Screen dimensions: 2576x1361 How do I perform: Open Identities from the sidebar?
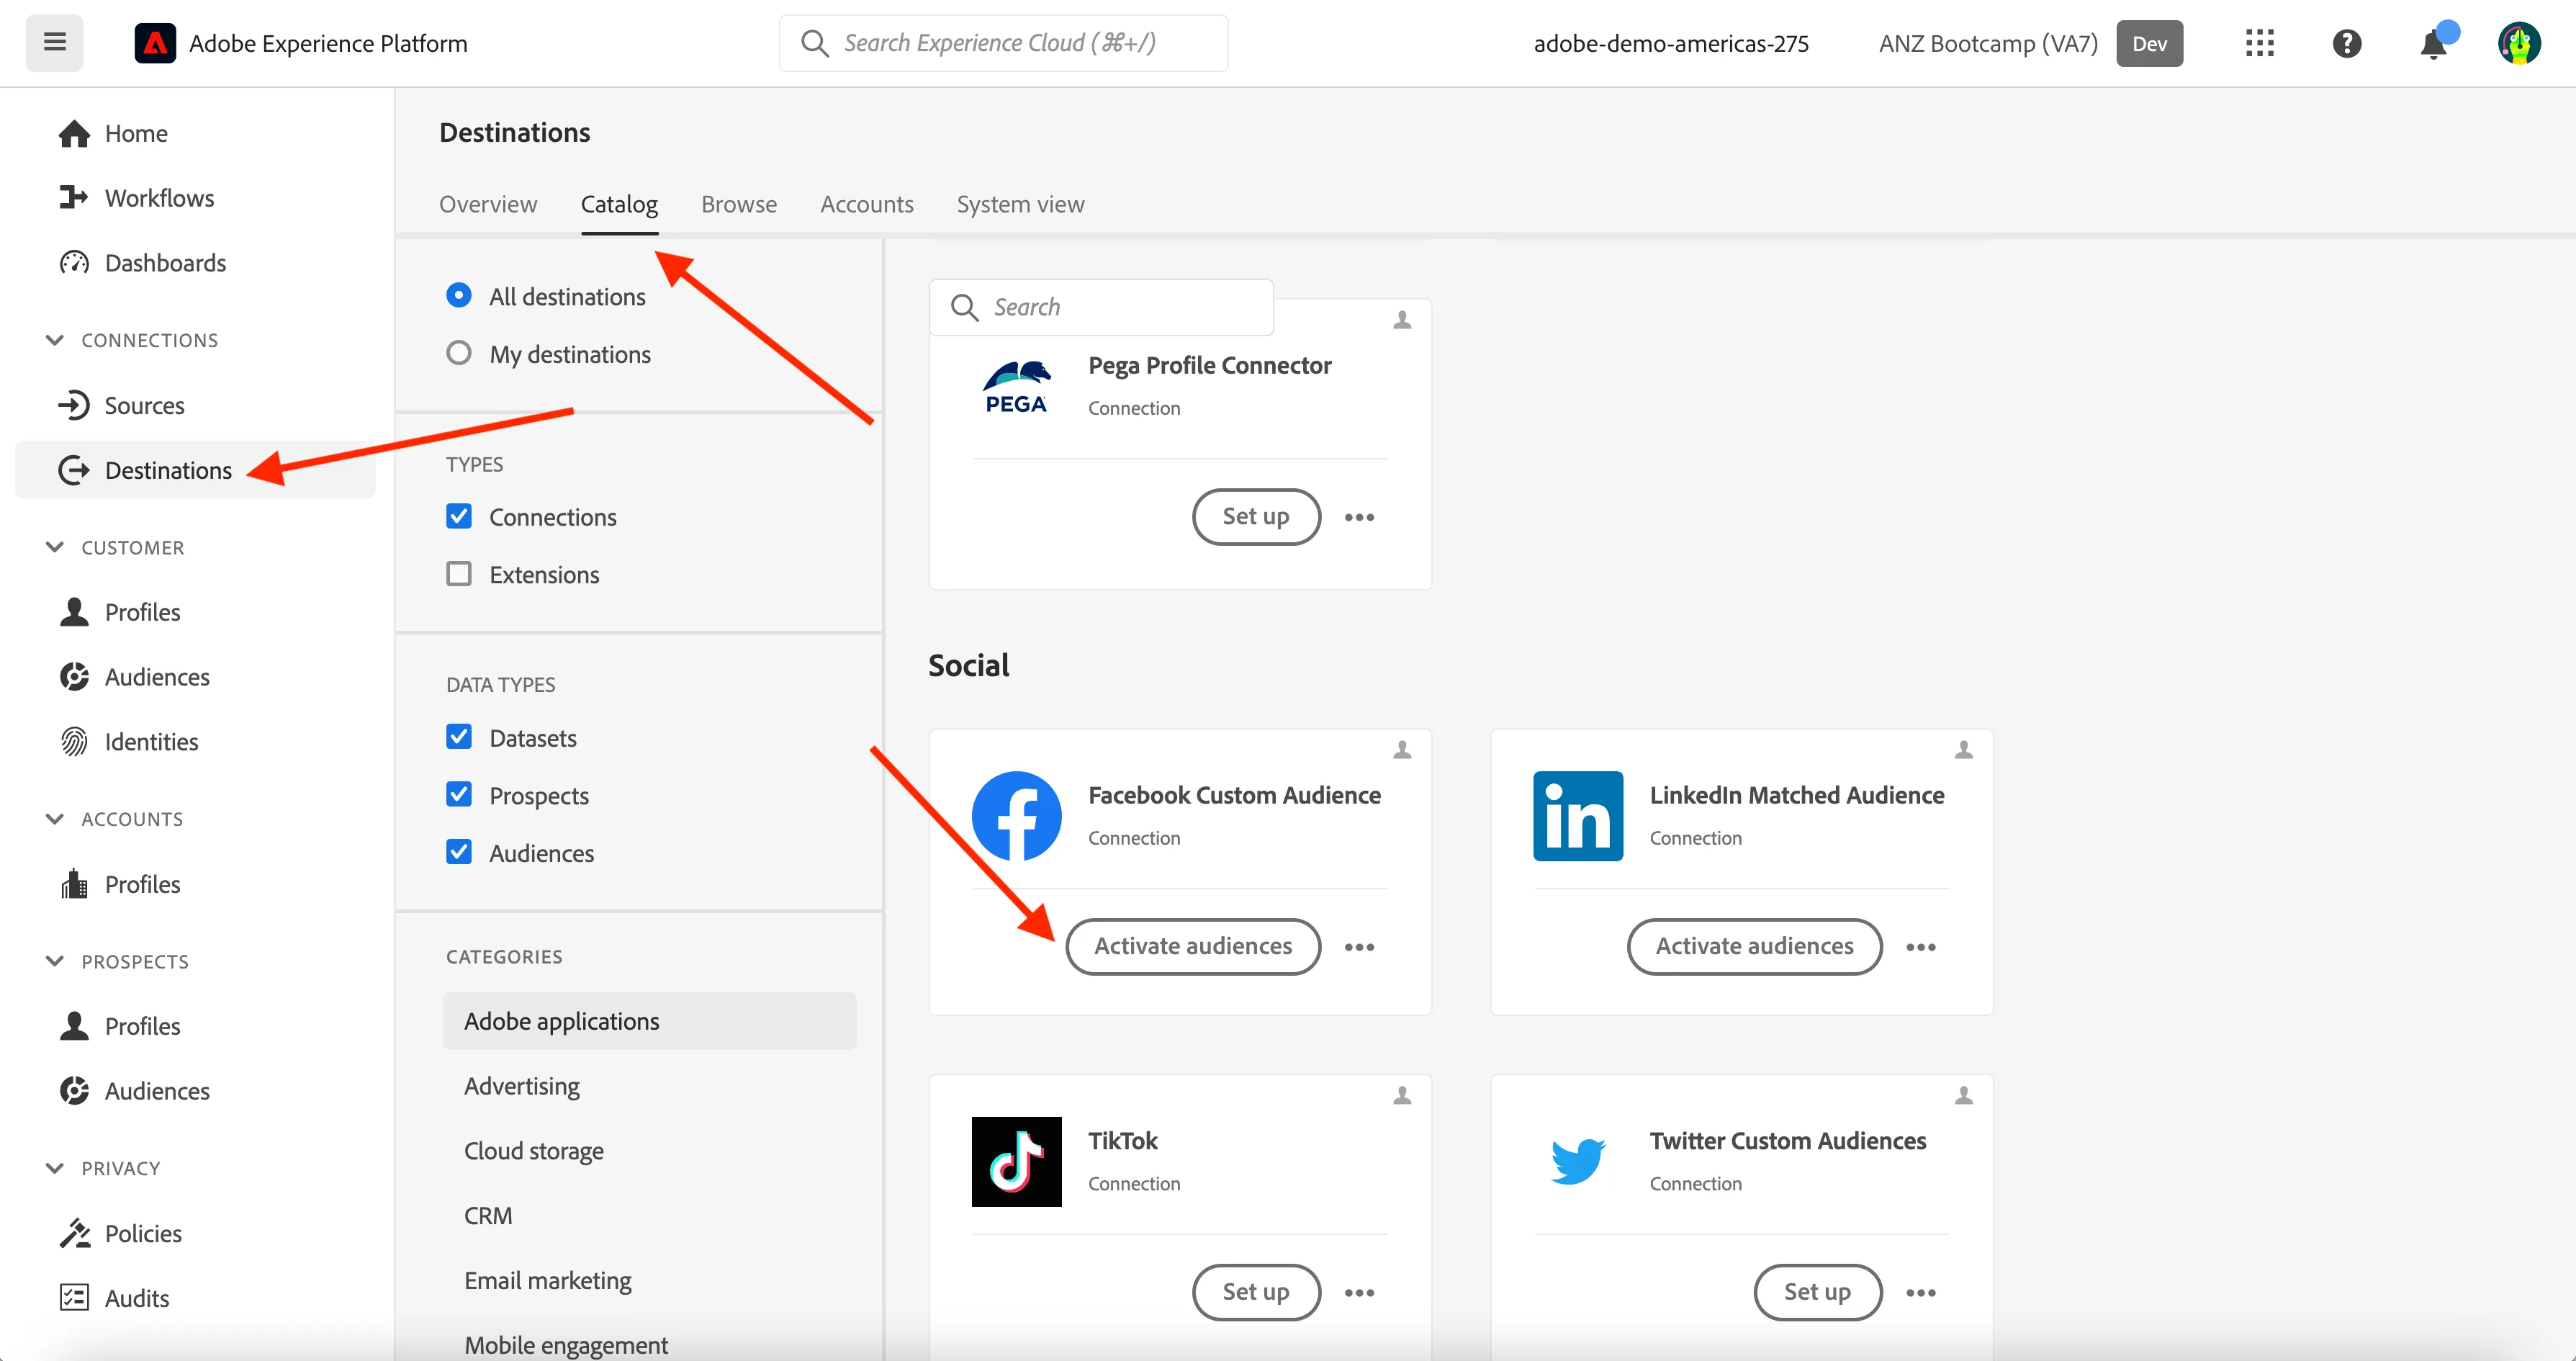click(151, 742)
